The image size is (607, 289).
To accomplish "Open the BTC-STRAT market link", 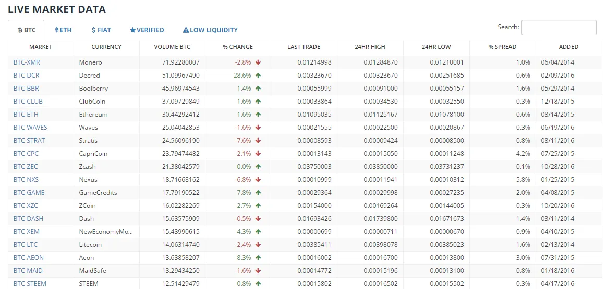I will (x=29, y=140).
